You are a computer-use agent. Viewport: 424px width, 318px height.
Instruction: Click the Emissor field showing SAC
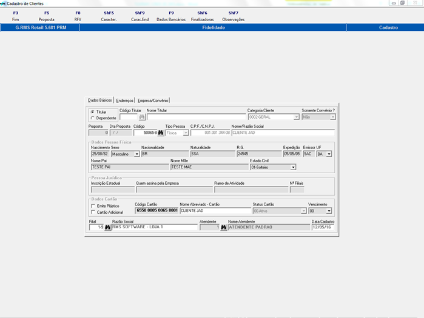click(x=309, y=154)
